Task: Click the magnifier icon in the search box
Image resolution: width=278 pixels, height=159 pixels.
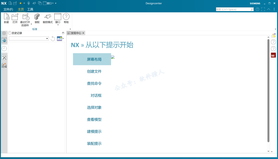Action: pos(252,9)
